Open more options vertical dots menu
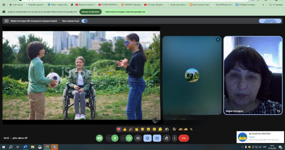This screenshot has height=150, width=285. click(175, 138)
